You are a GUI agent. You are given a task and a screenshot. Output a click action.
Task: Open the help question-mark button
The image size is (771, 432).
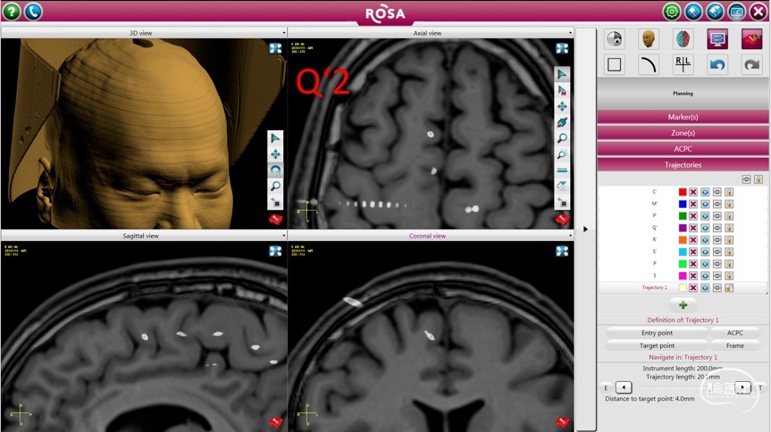point(12,12)
